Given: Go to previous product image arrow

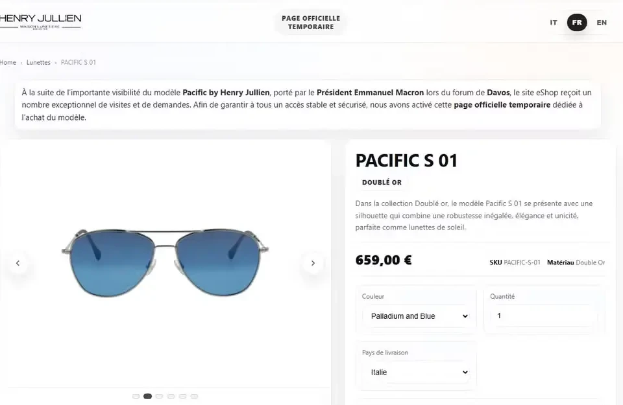Looking at the screenshot, I should pyautogui.click(x=18, y=263).
